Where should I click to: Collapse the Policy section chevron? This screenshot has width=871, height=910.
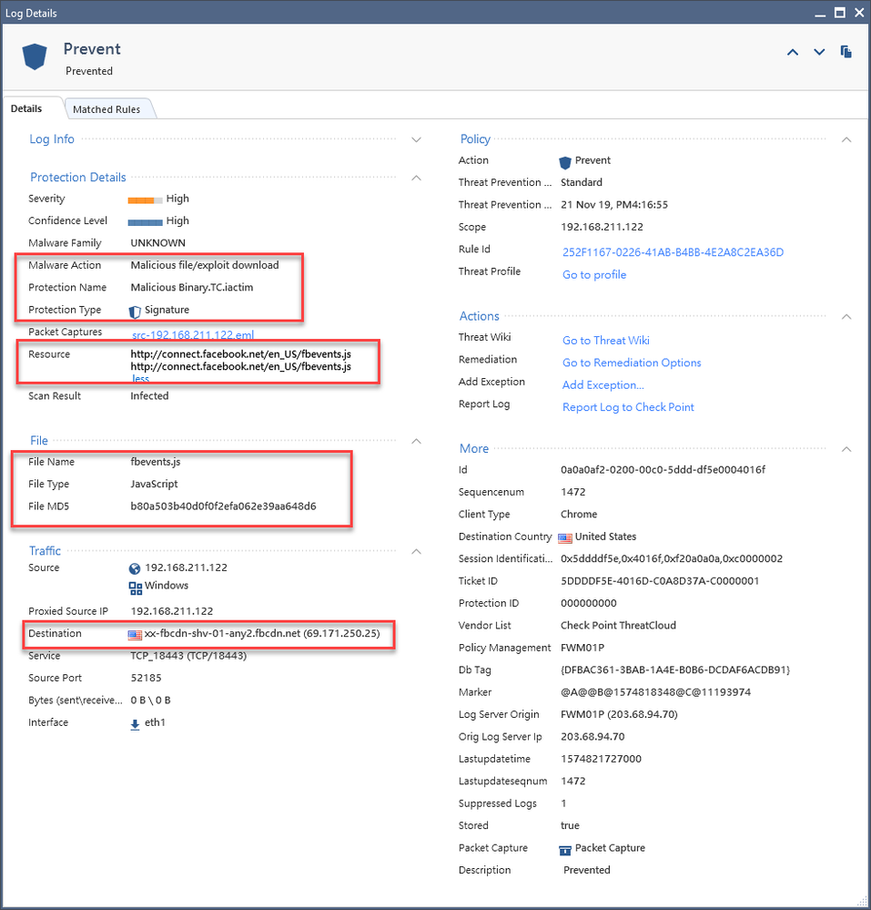point(846,140)
